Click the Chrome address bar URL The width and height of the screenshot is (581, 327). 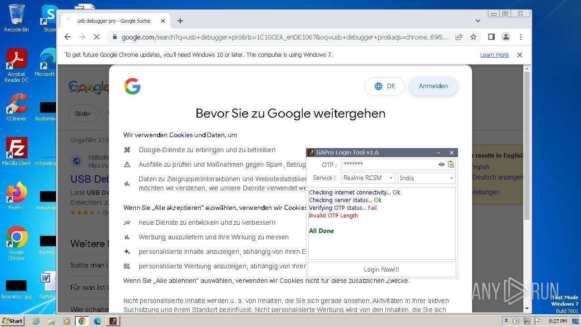tap(285, 37)
